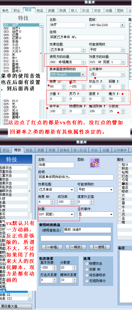
Task: Select skill 010: 冰 in list
Action: 21,54
